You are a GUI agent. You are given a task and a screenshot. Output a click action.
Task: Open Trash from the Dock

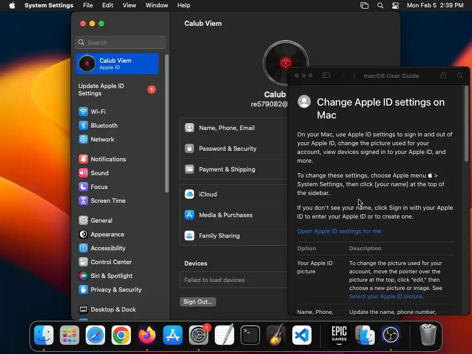pos(428,335)
